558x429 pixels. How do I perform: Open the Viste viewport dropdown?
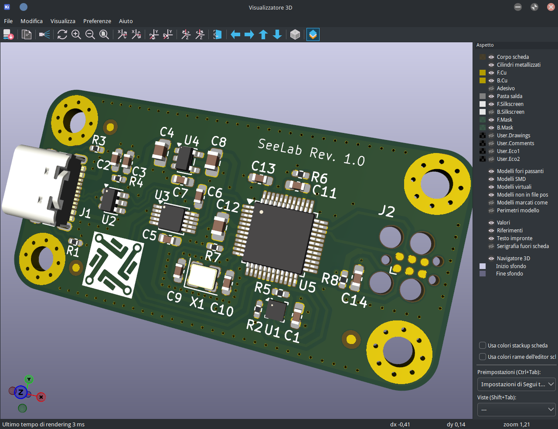pos(517,409)
